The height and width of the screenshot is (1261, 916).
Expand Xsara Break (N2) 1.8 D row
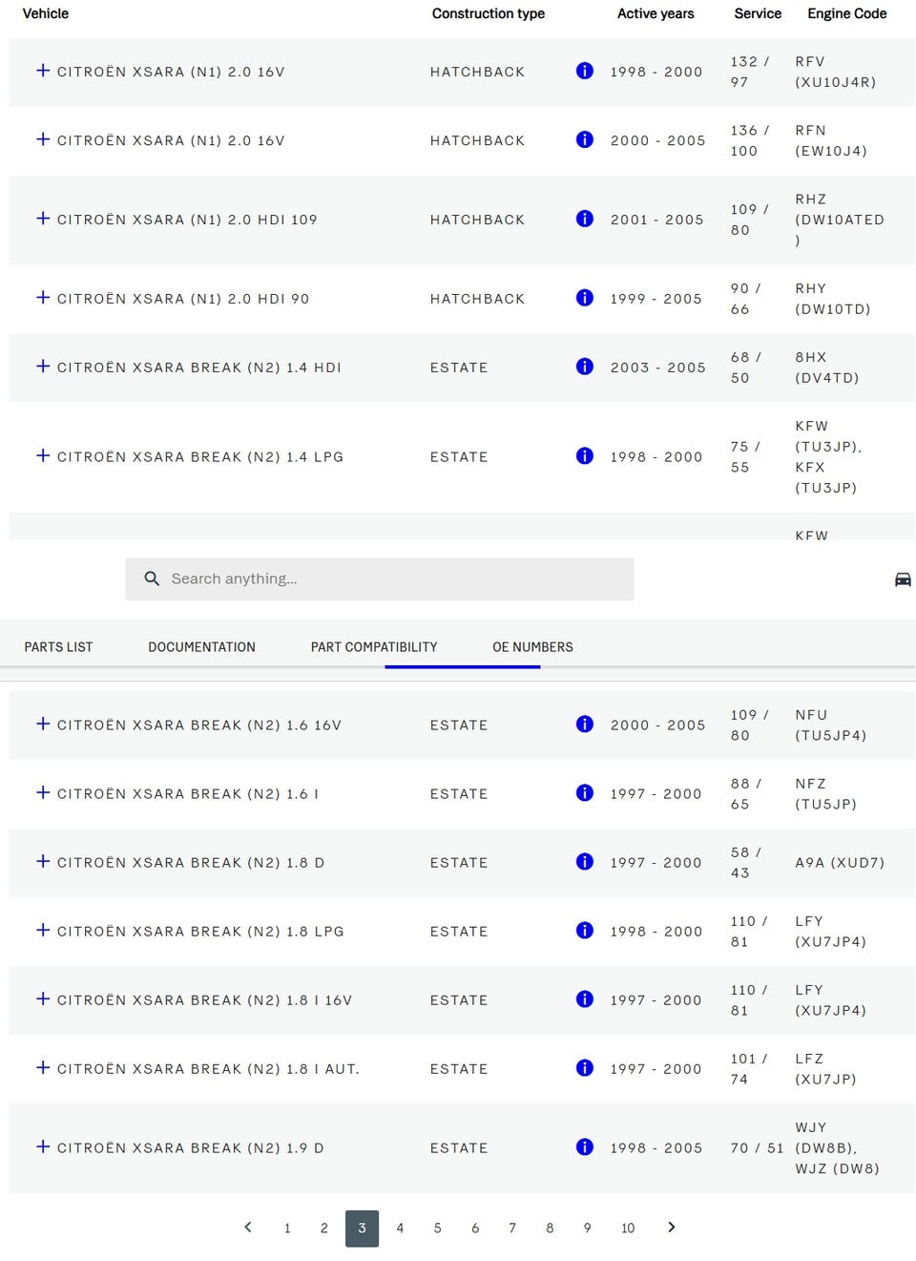[x=43, y=862]
